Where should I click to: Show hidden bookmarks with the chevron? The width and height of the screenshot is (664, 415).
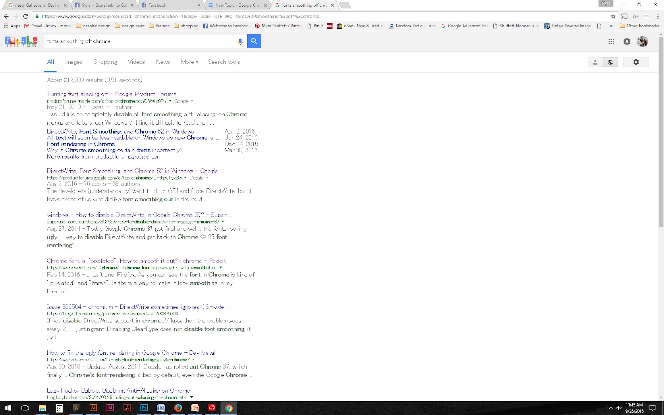click(611, 26)
